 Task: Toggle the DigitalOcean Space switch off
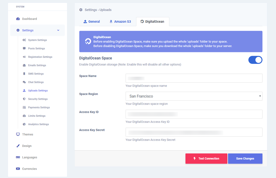(255, 60)
